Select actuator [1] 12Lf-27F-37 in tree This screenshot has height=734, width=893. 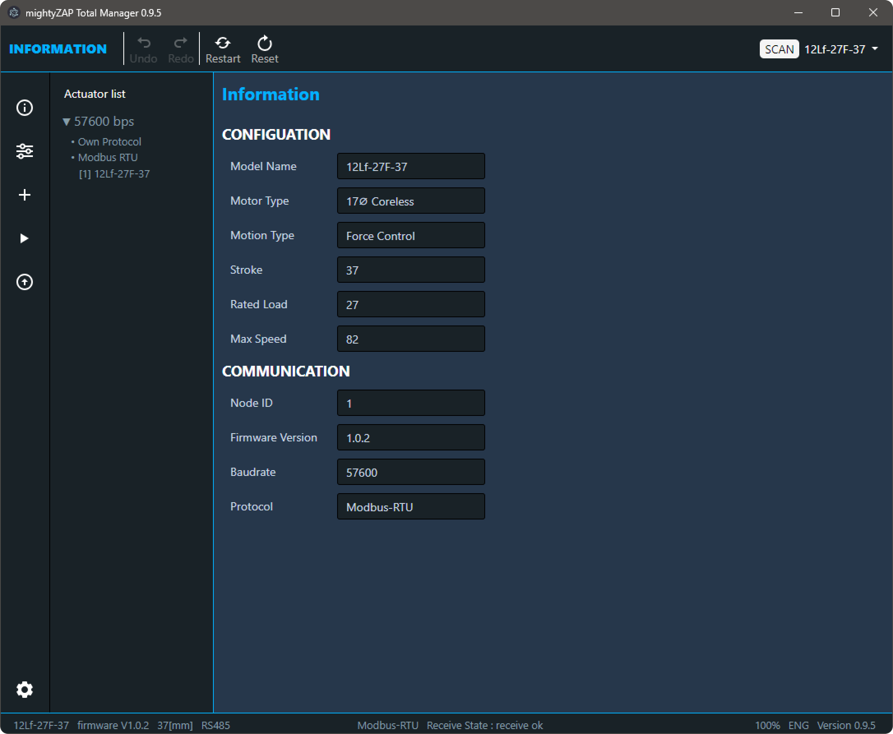(x=114, y=174)
